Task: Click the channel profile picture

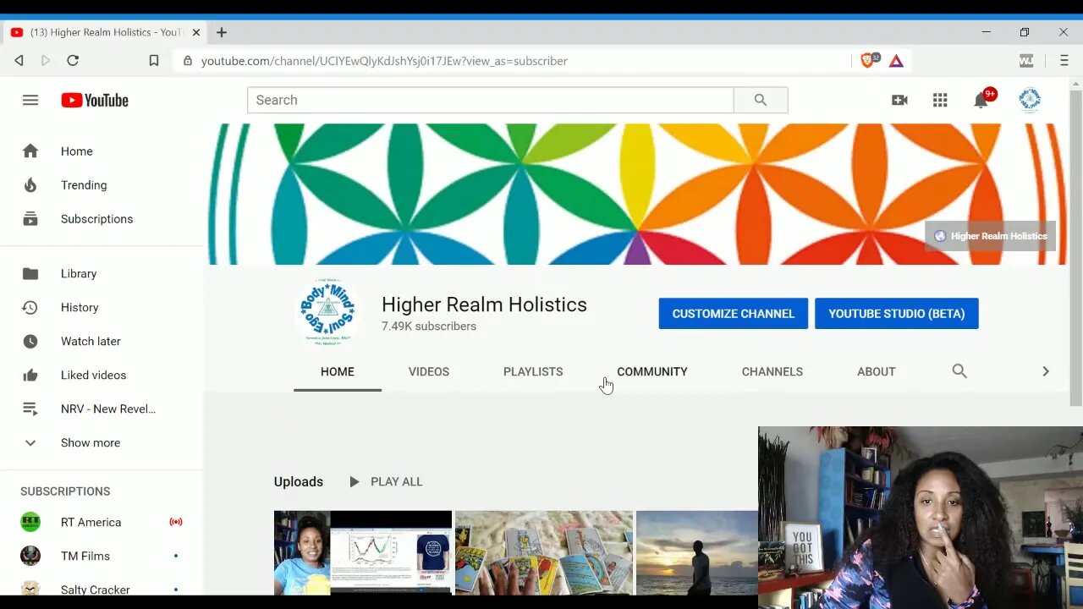Action: pyautogui.click(x=326, y=312)
